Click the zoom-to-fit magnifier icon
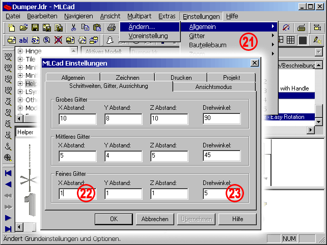This screenshot has height=245, width=327. click(x=8, y=158)
